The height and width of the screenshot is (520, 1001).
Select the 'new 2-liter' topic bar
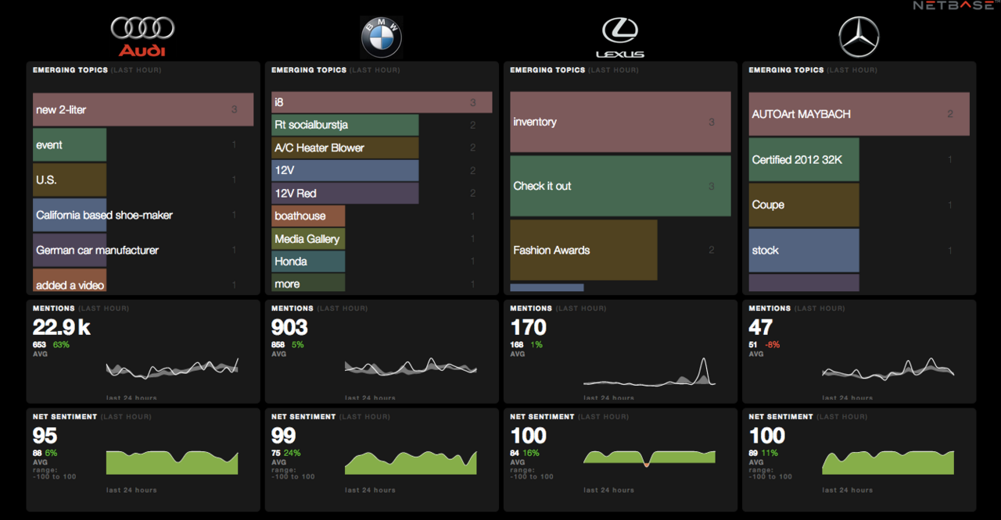(x=143, y=109)
